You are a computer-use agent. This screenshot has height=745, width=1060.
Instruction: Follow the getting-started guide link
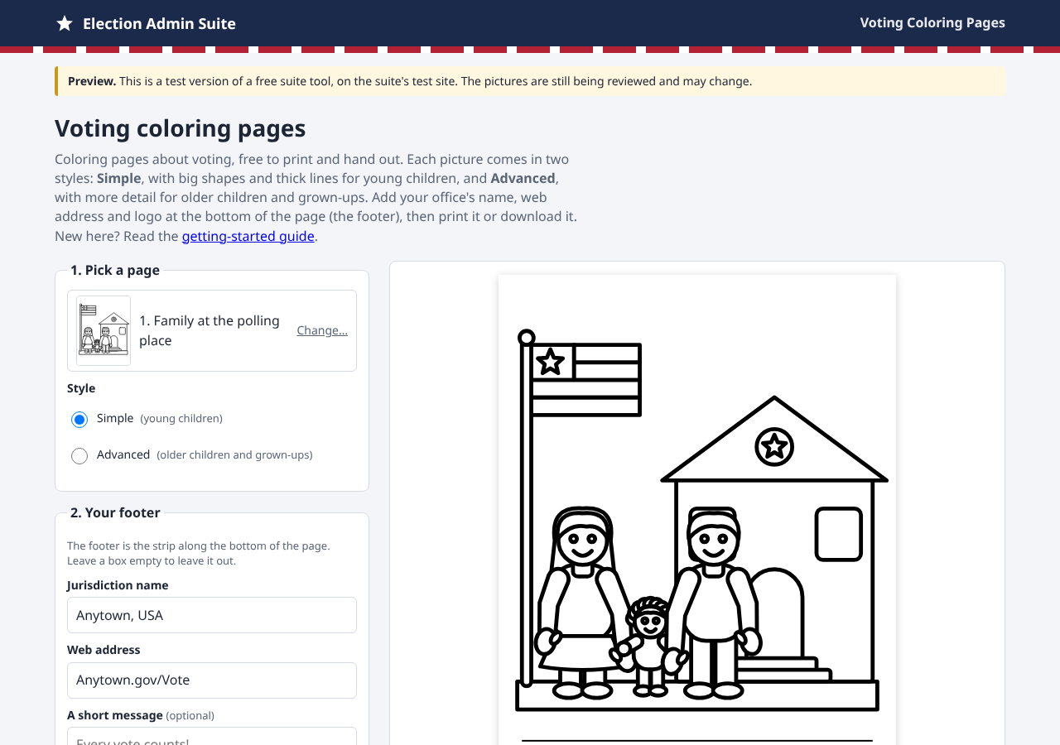click(248, 236)
